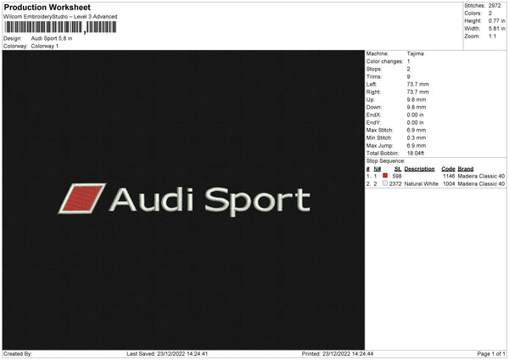Click stitch count 598 in stop 1

tap(397, 176)
